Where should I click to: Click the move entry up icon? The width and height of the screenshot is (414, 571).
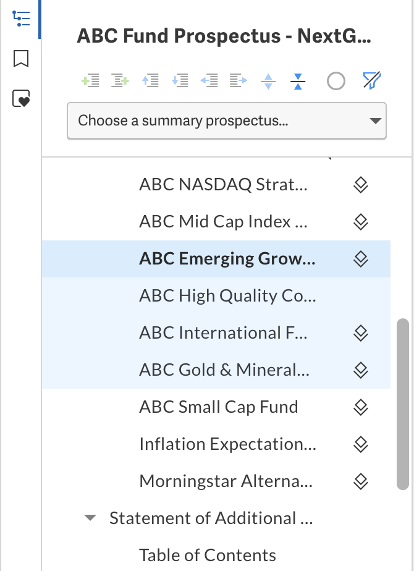tap(150, 80)
